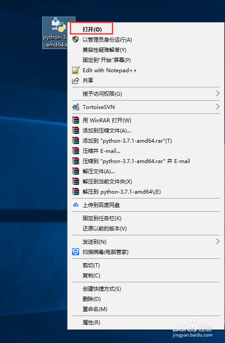This screenshot has height=343, width=225.
Task: Click the WinRAR icon beside 压缩到 "python-3.7.1-amd64.rar" 并 E-mail
Action: 76,161
